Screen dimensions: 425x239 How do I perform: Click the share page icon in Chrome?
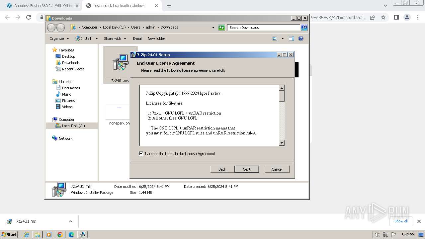[x=373, y=17]
